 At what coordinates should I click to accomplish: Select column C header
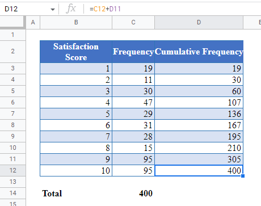pyautogui.click(x=133, y=22)
